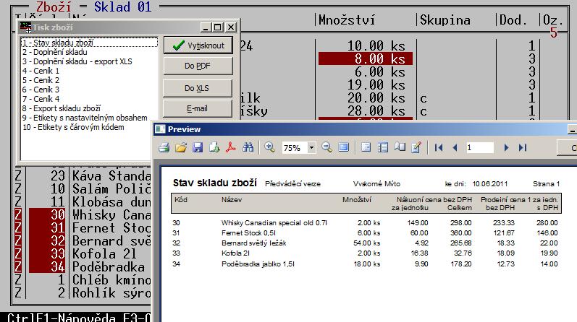Zoom in with the magnifier plus icon
The width and height of the screenshot is (577, 322).
[269, 147]
